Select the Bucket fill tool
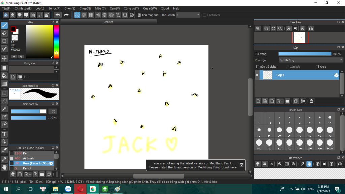The width and height of the screenshot is (345, 194). 4,76
